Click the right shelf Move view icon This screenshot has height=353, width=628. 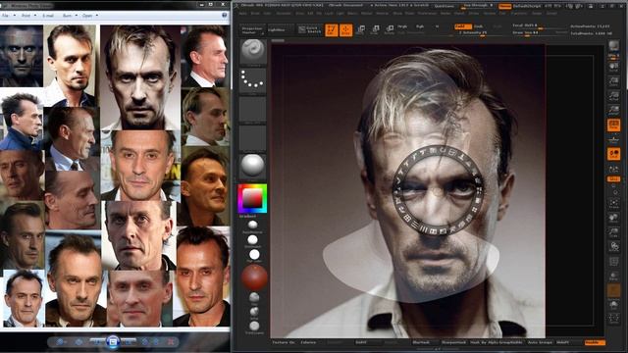613,218
